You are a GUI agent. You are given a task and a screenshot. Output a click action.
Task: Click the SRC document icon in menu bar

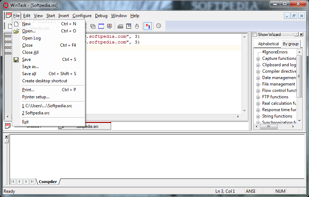point(9,15)
